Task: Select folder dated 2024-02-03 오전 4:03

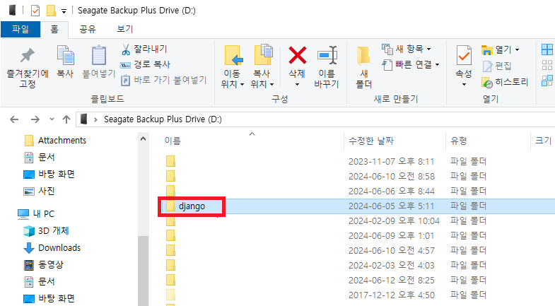Action: [358, 265]
